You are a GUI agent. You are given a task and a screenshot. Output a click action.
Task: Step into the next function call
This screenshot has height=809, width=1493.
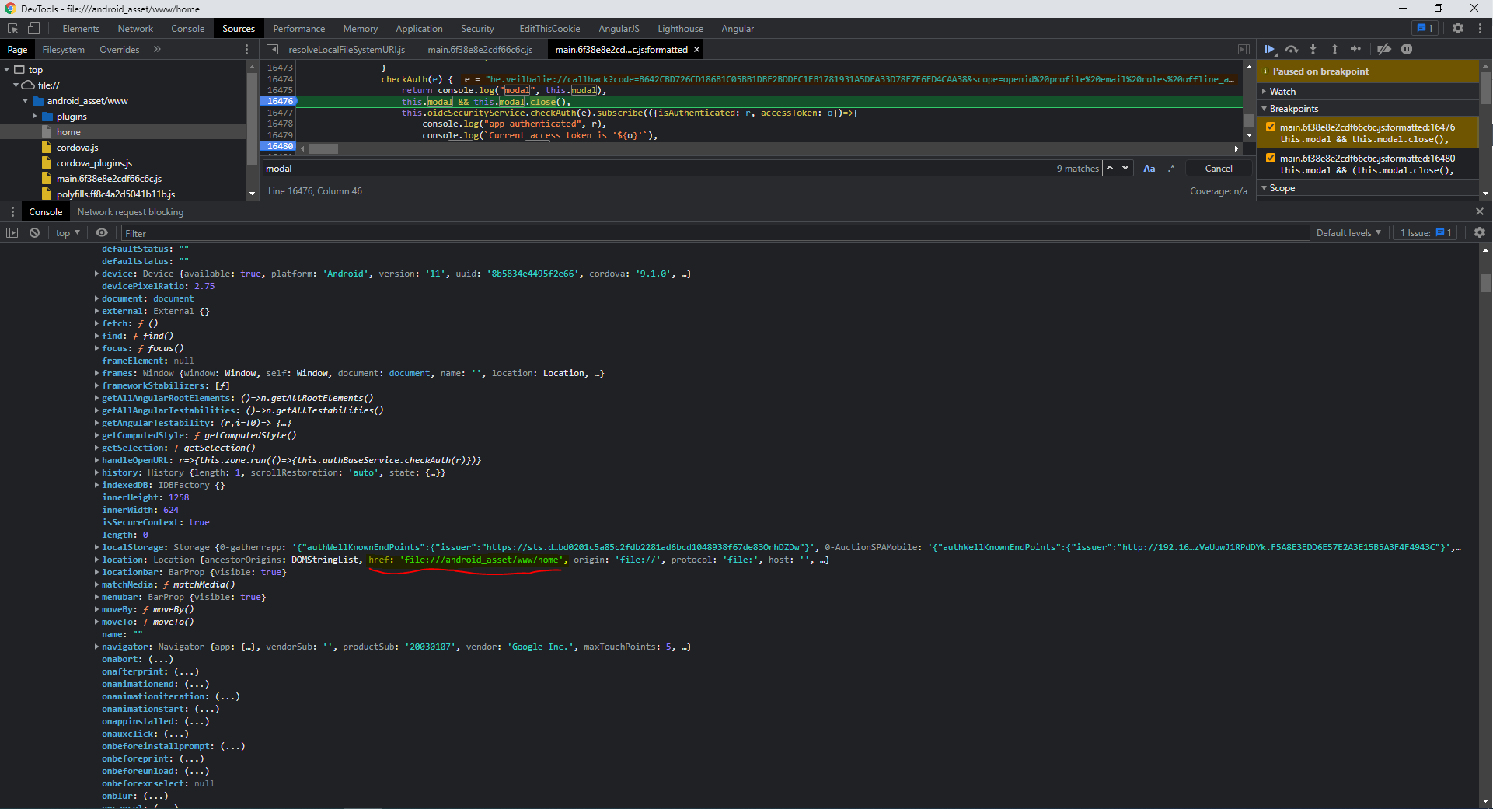pyautogui.click(x=1313, y=49)
